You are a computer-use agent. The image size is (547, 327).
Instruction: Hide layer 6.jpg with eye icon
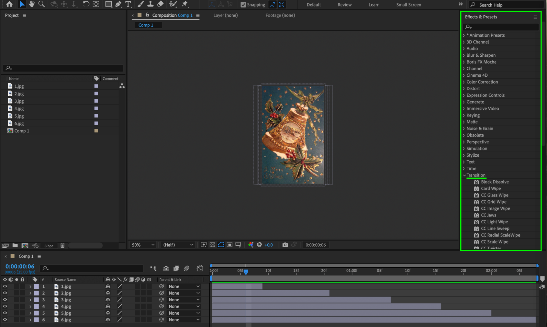pos(5,320)
